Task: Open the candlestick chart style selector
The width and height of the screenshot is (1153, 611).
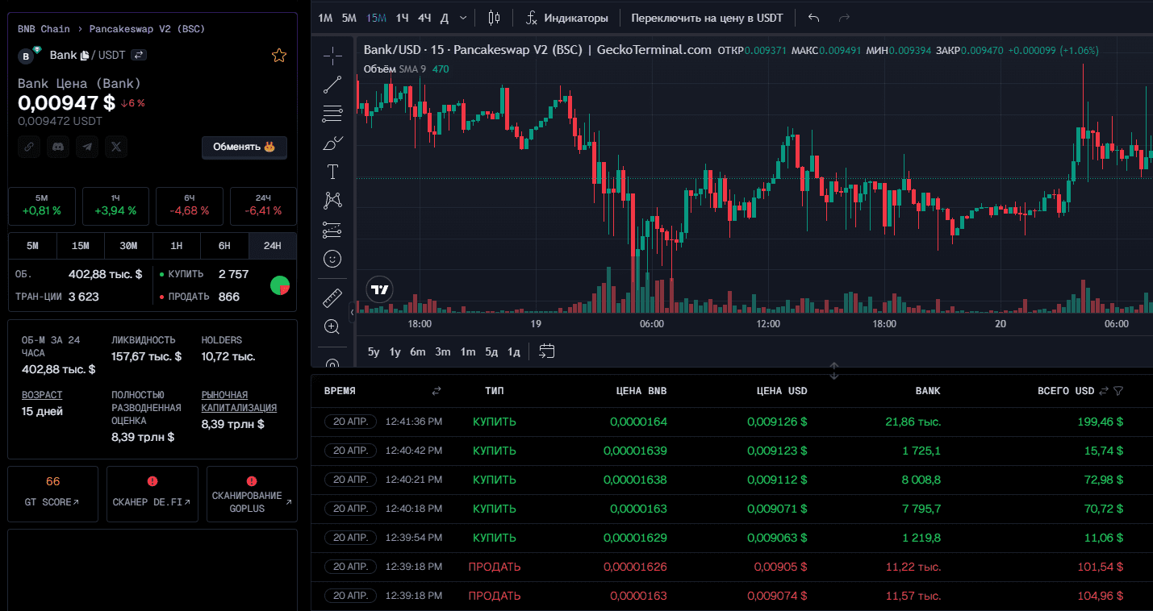Action: pos(494,18)
